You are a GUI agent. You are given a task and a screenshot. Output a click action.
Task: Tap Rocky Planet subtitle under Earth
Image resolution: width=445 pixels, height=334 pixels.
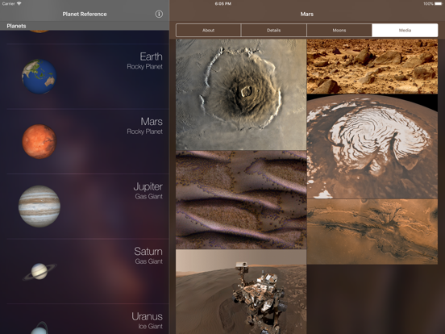click(145, 66)
